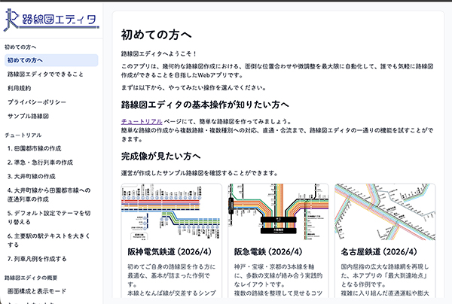The image size is (452, 304).
Task: Click the 完成像が見たい方へ heading
Action: click(160, 157)
